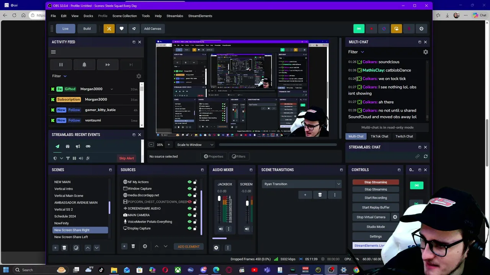490x275 pixels.
Task: Click the funnel filter icon in Recent Events
Action: tap(68, 158)
